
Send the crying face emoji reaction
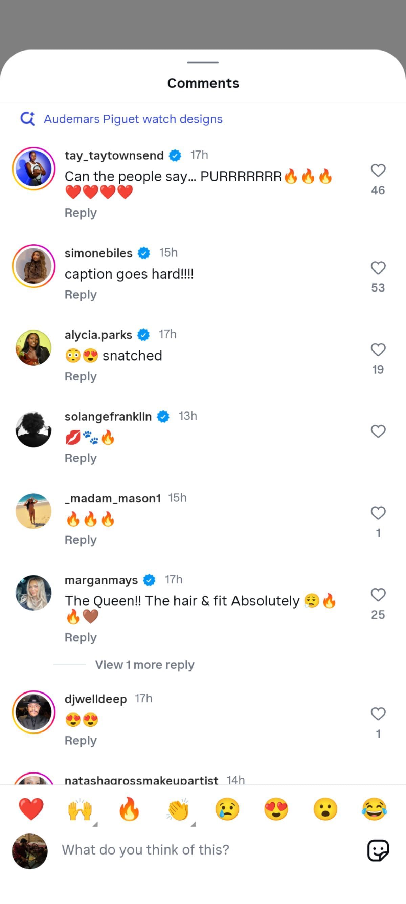tap(227, 809)
